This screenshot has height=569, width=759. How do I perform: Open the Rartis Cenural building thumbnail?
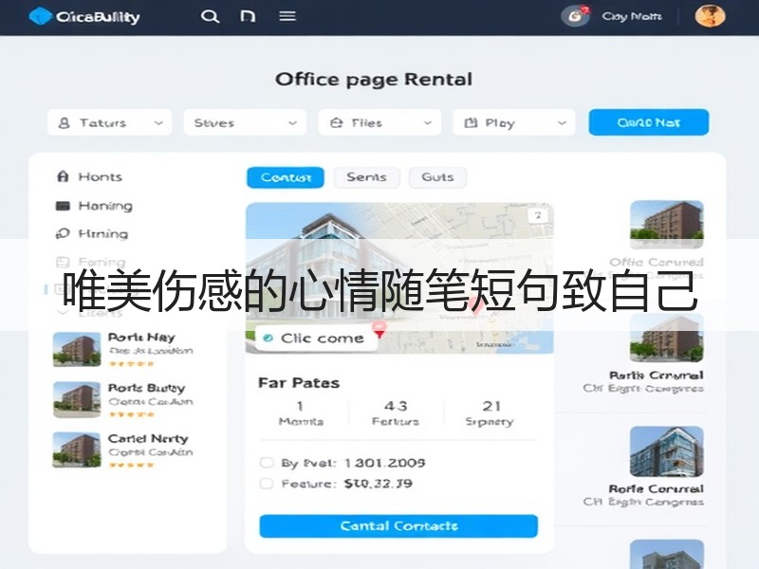point(667,339)
